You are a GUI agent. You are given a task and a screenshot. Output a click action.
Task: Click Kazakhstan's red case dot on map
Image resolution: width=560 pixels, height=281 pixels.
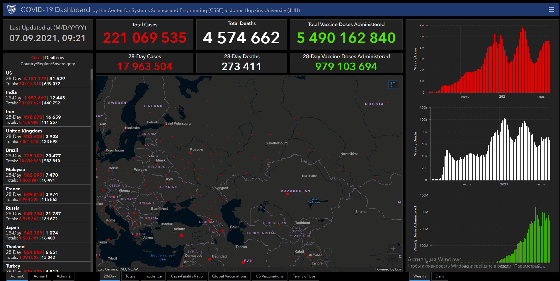287,194
